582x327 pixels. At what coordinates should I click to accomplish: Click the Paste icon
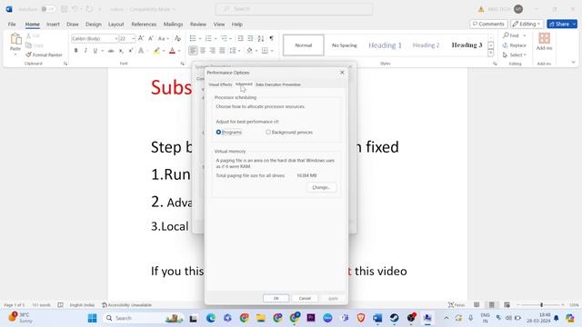(x=15, y=38)
